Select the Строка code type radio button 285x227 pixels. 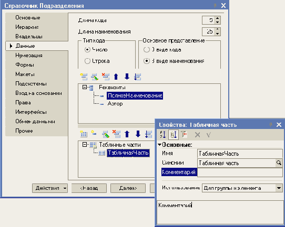(x=87, y=61)
